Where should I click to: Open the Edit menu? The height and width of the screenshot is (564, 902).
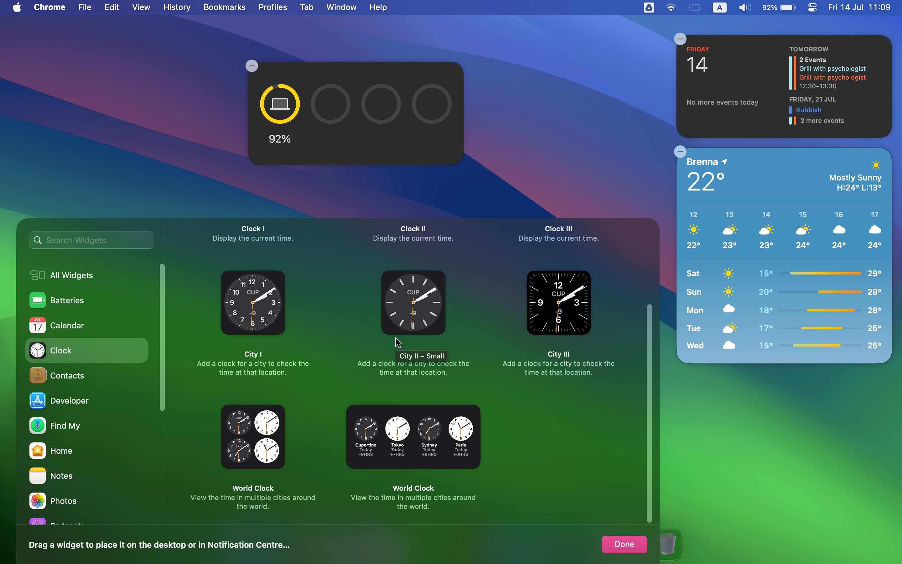[111, 7]
